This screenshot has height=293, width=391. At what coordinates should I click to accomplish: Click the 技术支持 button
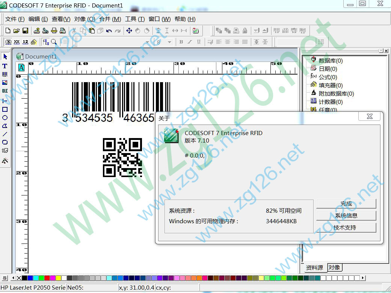pyautogui.click(x=346, y=227)
